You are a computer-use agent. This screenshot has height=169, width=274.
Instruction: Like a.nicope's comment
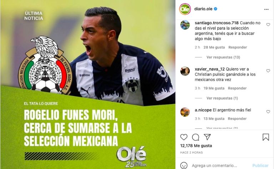[x=268, y=112]
